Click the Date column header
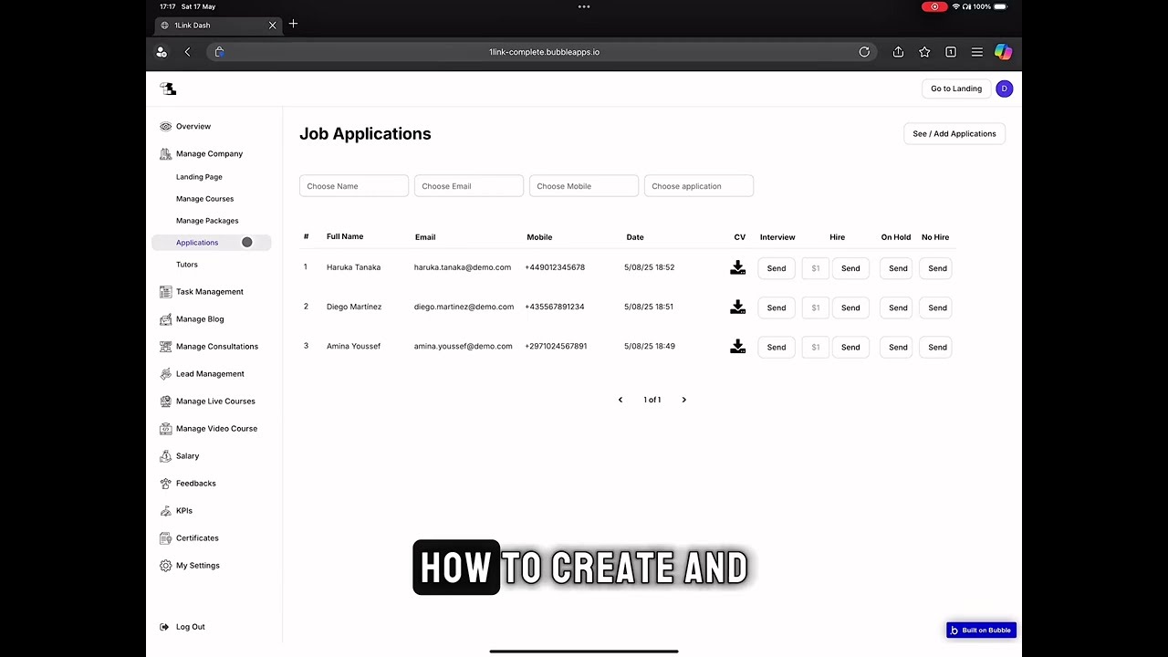This screenshot has width=1168, height=657. click(x=635, y=237)
